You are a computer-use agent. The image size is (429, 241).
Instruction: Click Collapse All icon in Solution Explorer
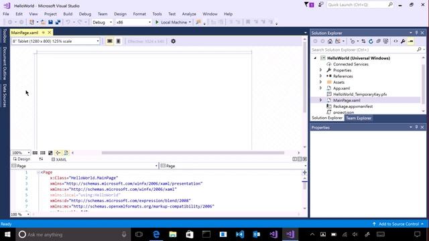[x=378, y=42]
